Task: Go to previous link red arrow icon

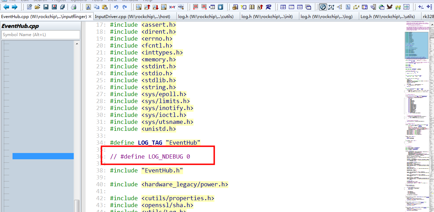Action: (195, 7)
